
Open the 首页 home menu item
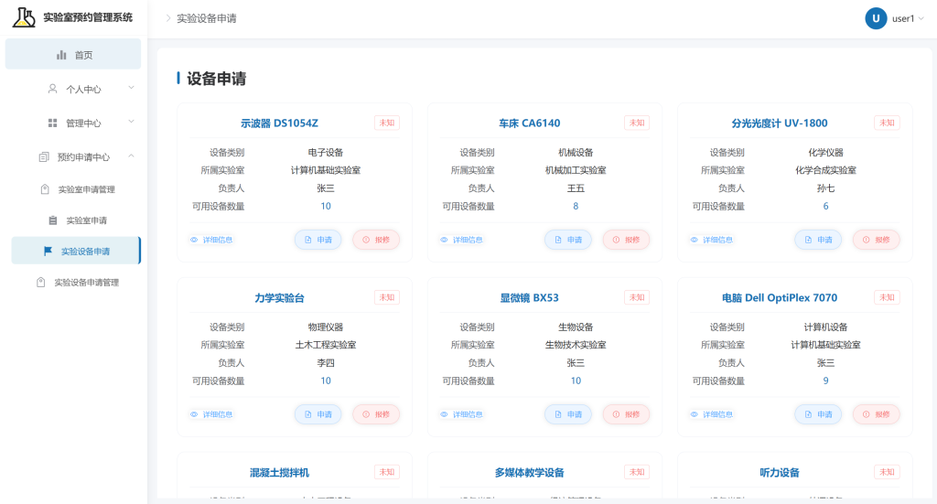pos(73,54)
